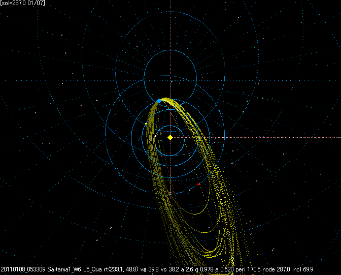The height and width of the screenshot is (275, 341).
Task: Click the incl 69.9 inclination value
Action: click(x=303, y=269)
